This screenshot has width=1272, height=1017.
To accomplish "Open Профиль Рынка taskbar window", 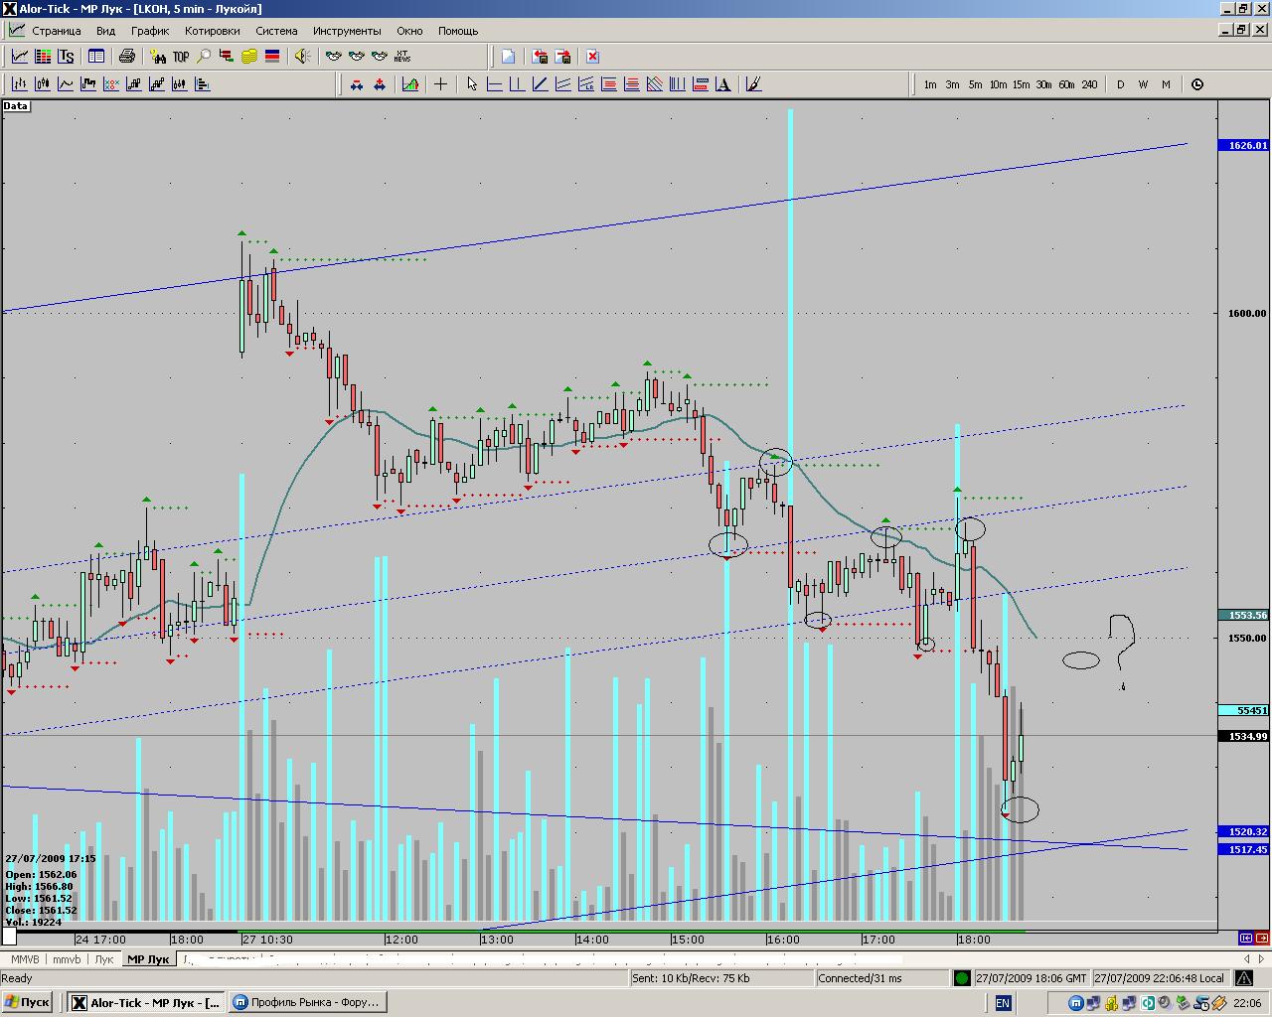I will click(x=307, y=1002).
